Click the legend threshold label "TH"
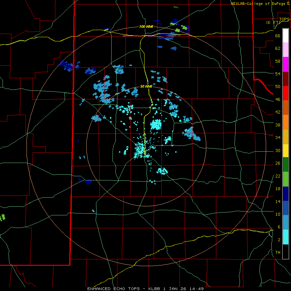This screenshot has height=291, width=291. tap(278, 253)
